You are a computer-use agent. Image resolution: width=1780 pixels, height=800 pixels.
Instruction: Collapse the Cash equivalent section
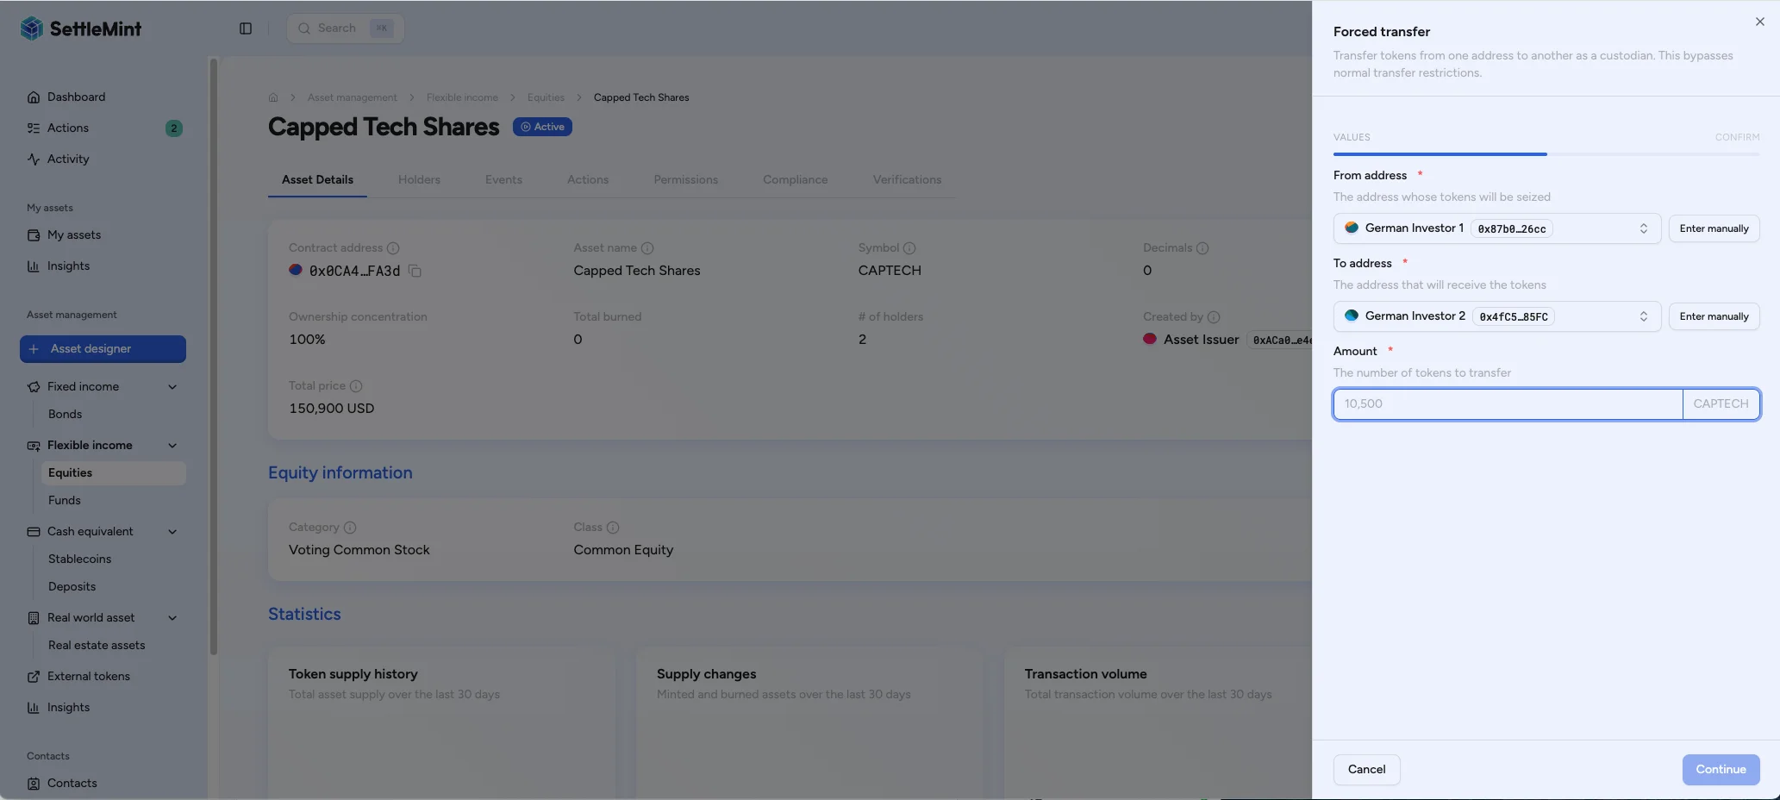172,532
